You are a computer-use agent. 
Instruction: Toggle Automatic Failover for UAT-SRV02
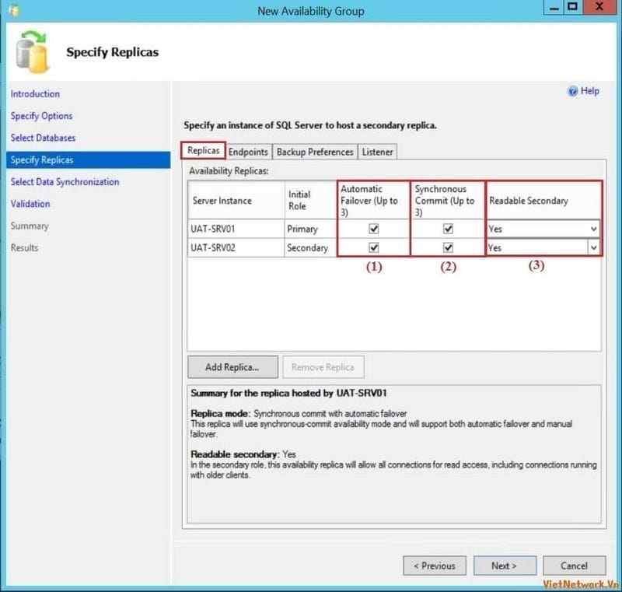tap(374, 248)
